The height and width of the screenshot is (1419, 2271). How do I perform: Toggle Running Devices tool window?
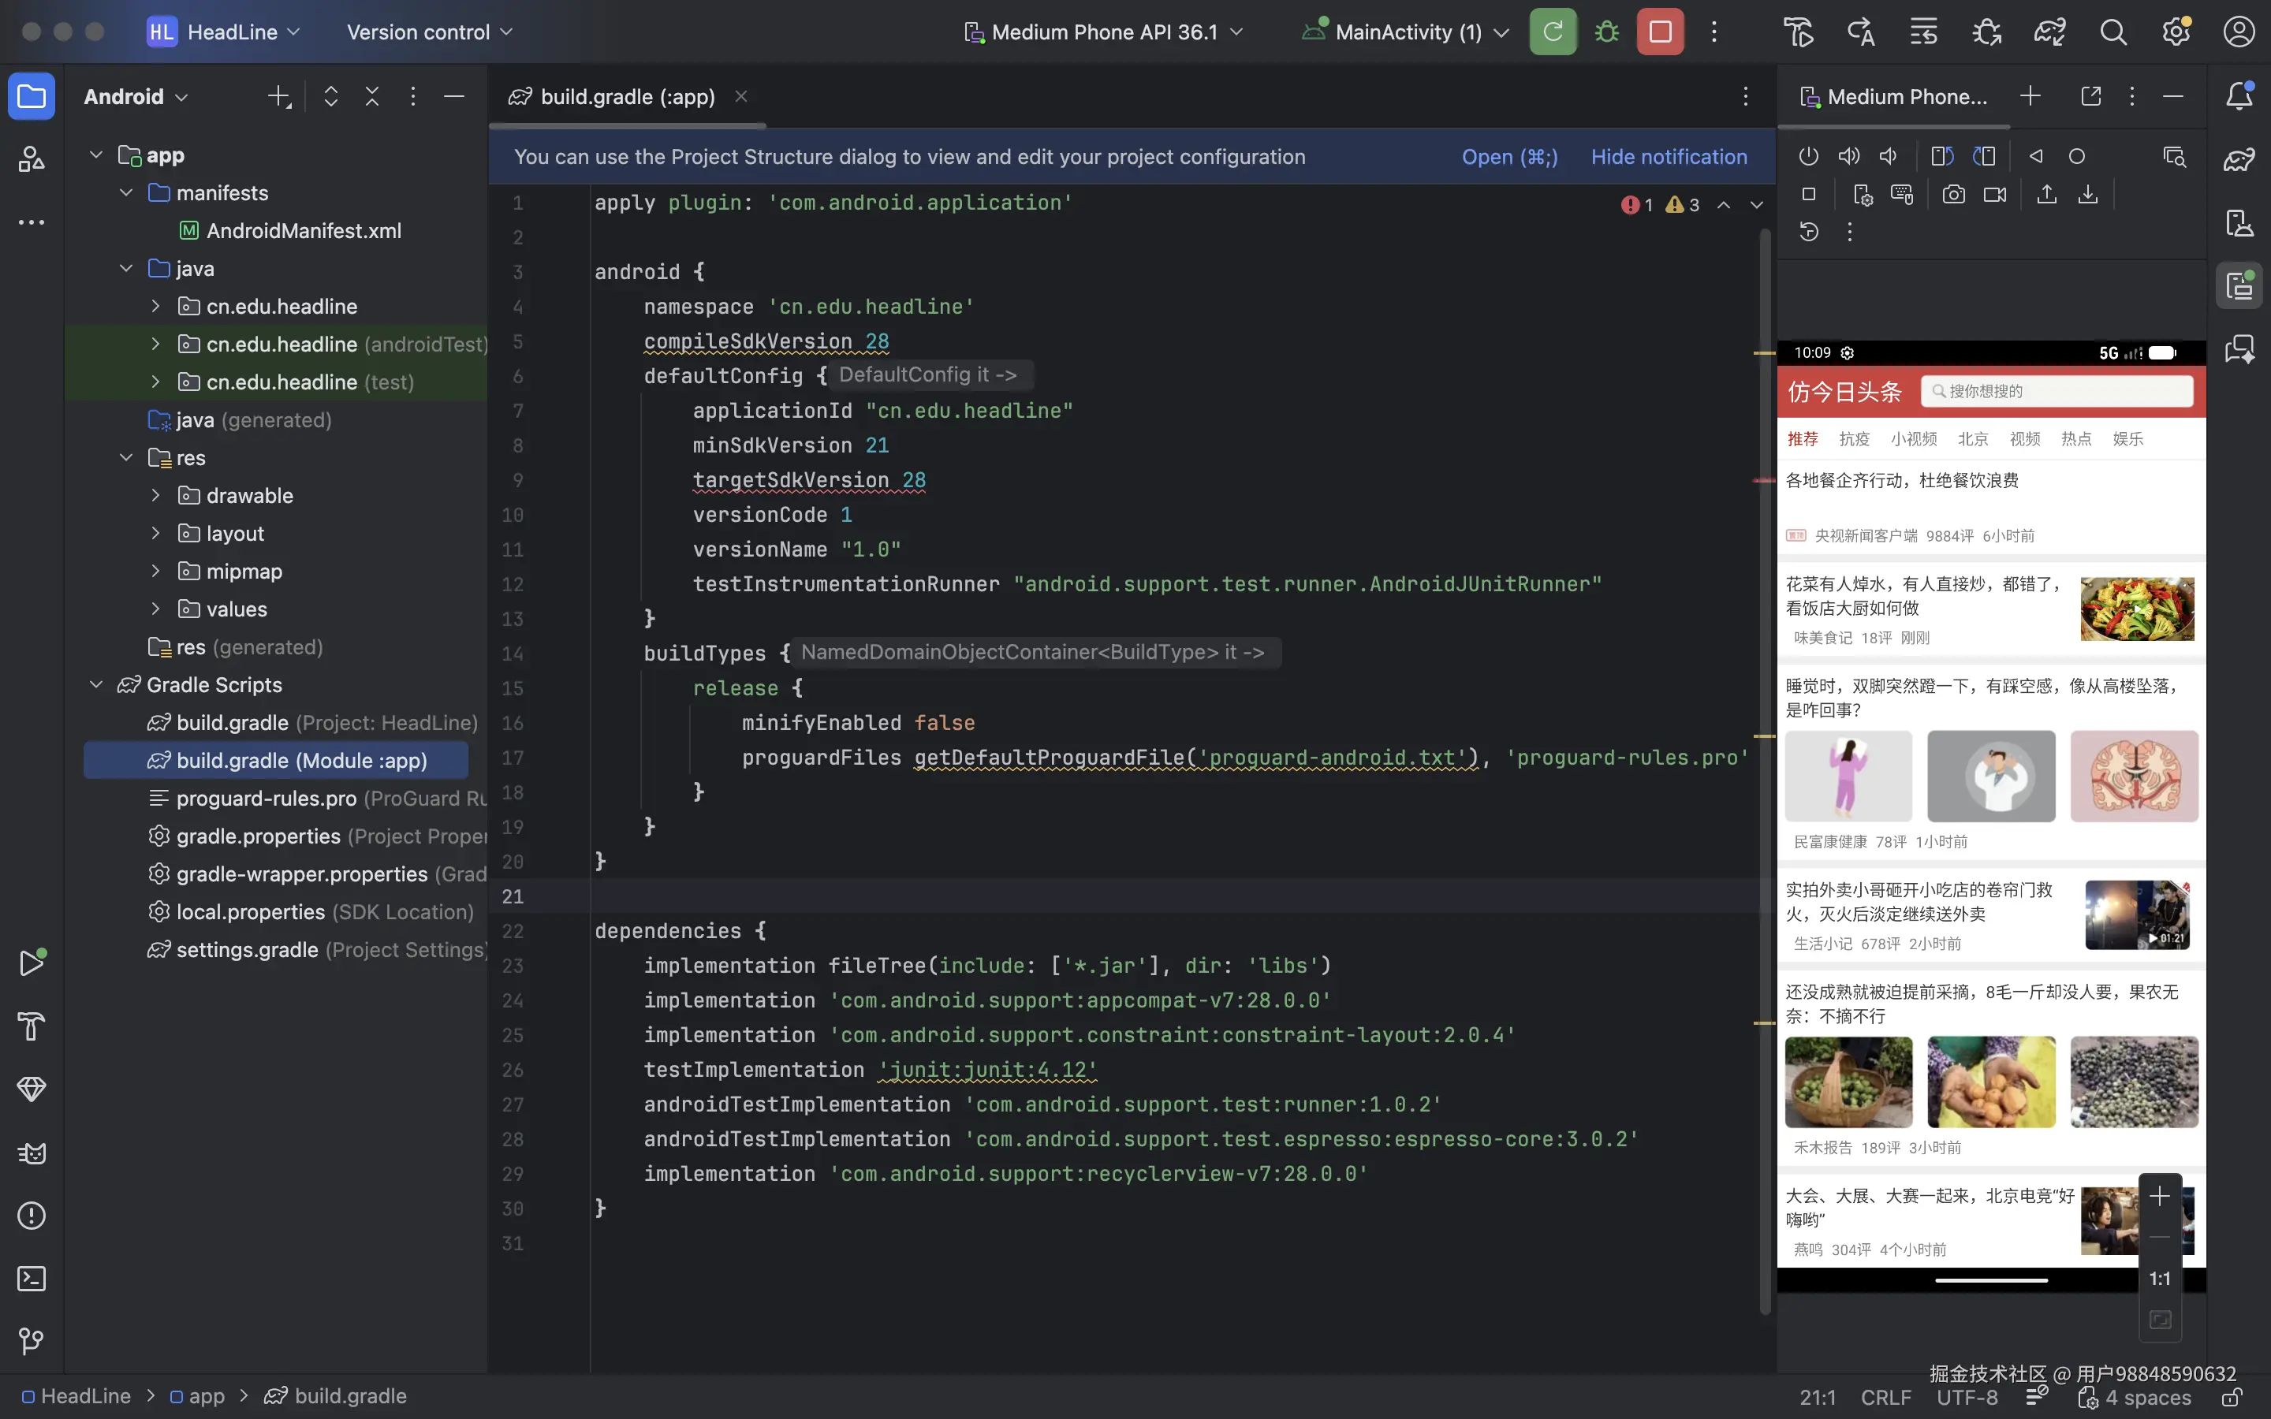[x=2239, y=285]
